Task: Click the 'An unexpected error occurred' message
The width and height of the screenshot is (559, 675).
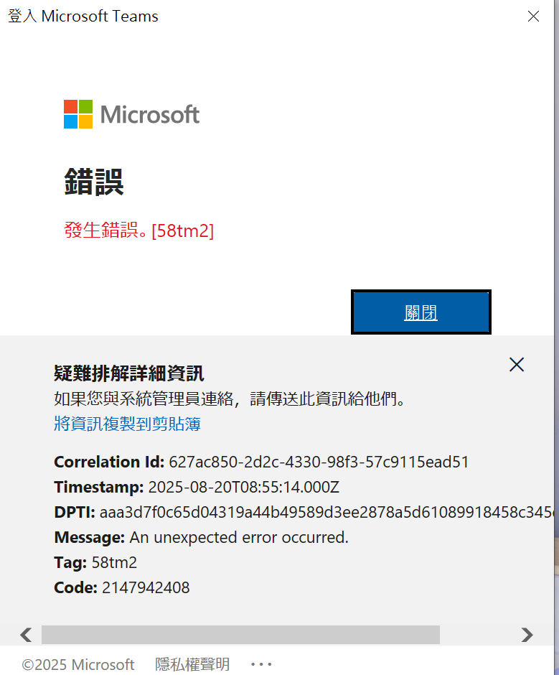Action: coord(239,537)
